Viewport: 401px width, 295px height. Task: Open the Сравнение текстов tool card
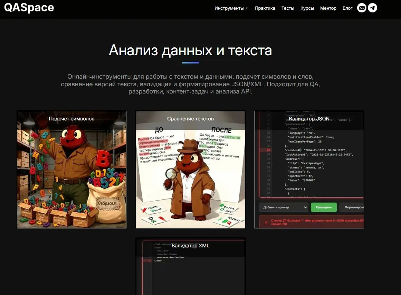click(191, 170)
